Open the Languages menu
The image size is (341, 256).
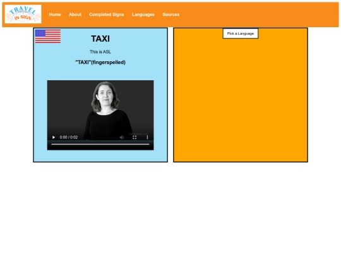click(x=143, y=15)
